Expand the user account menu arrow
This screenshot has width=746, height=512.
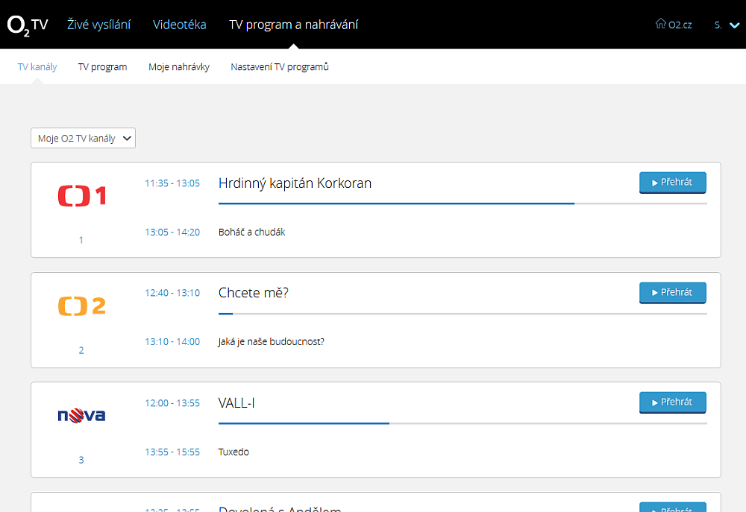pyautogui.click(x=734, y=25)
